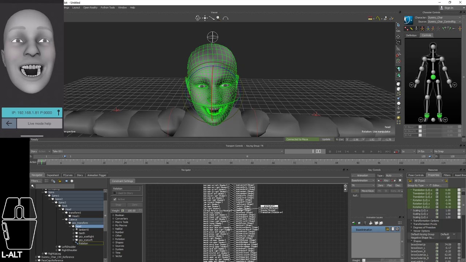Select the Rotate tool in viewer toolbar

(398, 42)
